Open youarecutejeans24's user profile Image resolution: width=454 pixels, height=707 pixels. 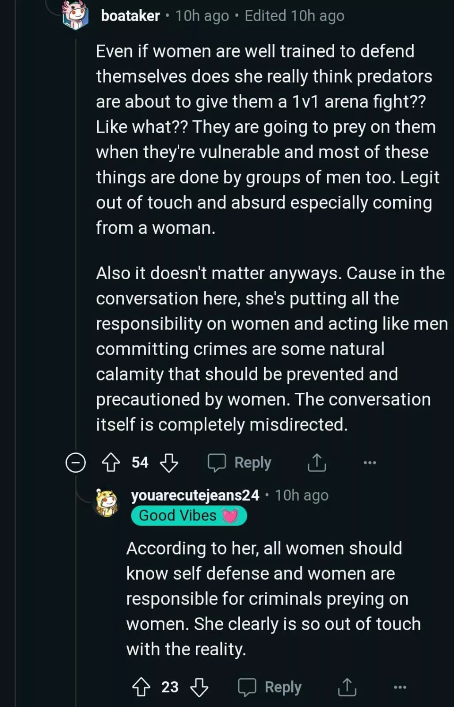click(x=195, y=495)
